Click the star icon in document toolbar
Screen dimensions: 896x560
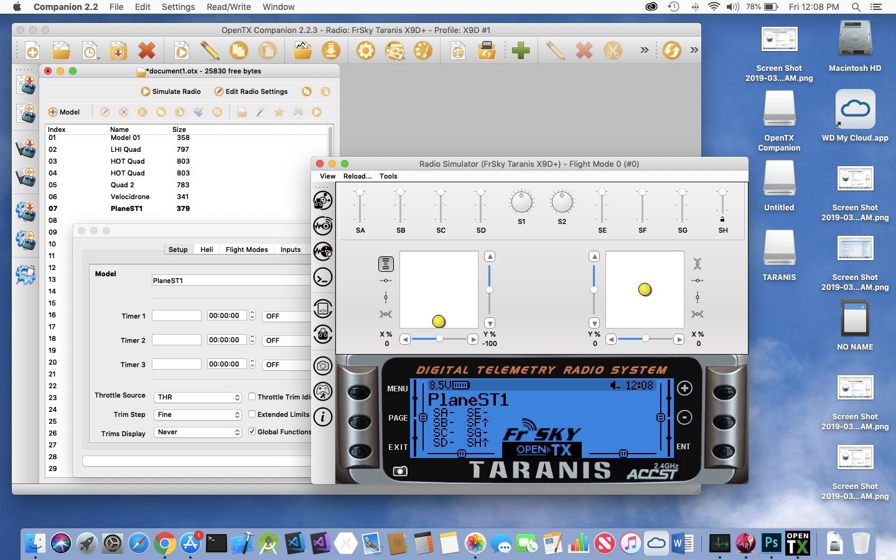point(279,112)
